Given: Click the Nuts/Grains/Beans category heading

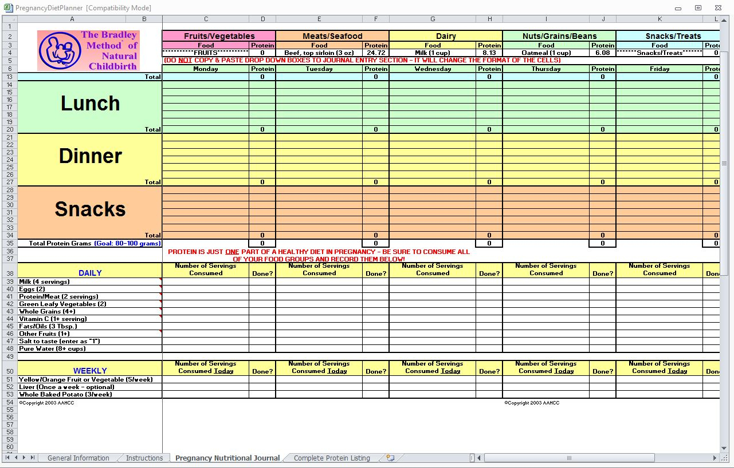Looking at the screenshot, I should (x=559, y=36).
